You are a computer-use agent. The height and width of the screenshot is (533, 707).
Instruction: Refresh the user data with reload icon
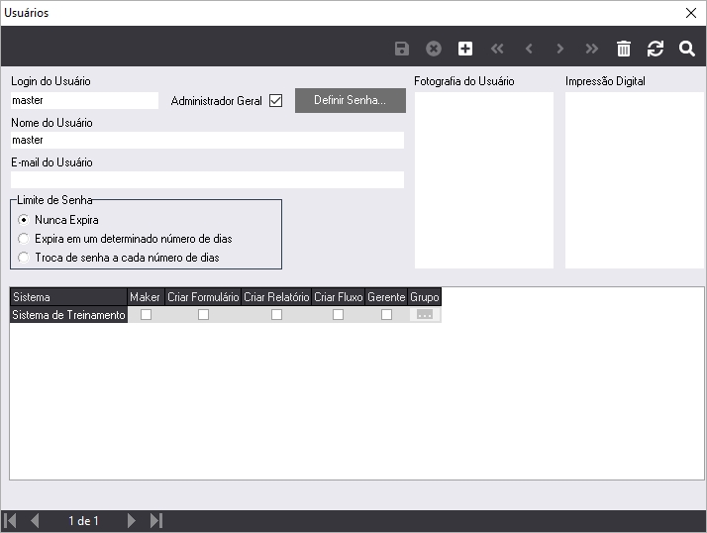coord(656,49)
